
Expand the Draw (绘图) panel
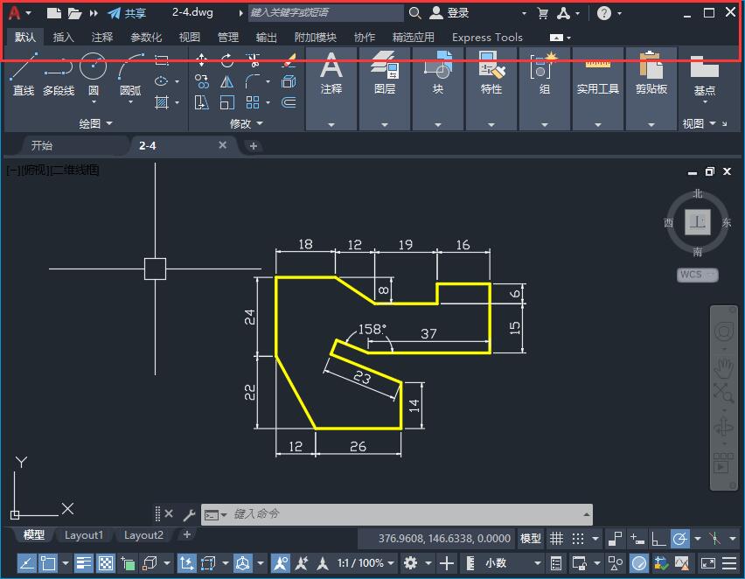[x=95, y=122]
